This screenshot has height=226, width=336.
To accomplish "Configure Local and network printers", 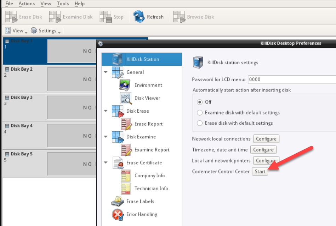I will tap(266, 161).
